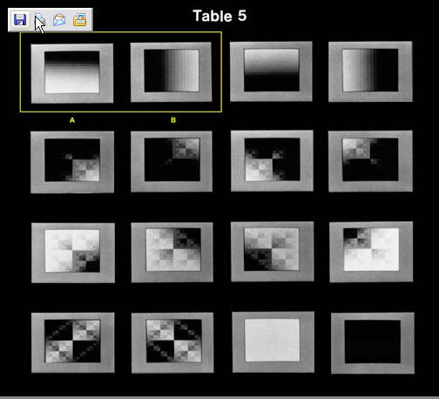Click third-row bright thumbnail with dark bottom-right corner
This screenshot has height=399, width=439.
(x=73, y=253)
